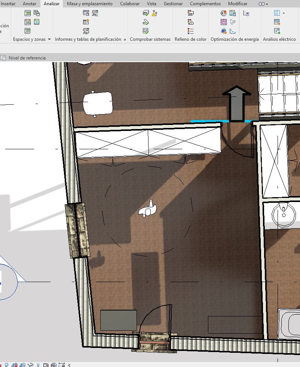Image resolution: width=300 pixels, height=367 pixels.
Task: Open the Informes y tablas de planificación dialog launcher arrow
Action: 125,39
